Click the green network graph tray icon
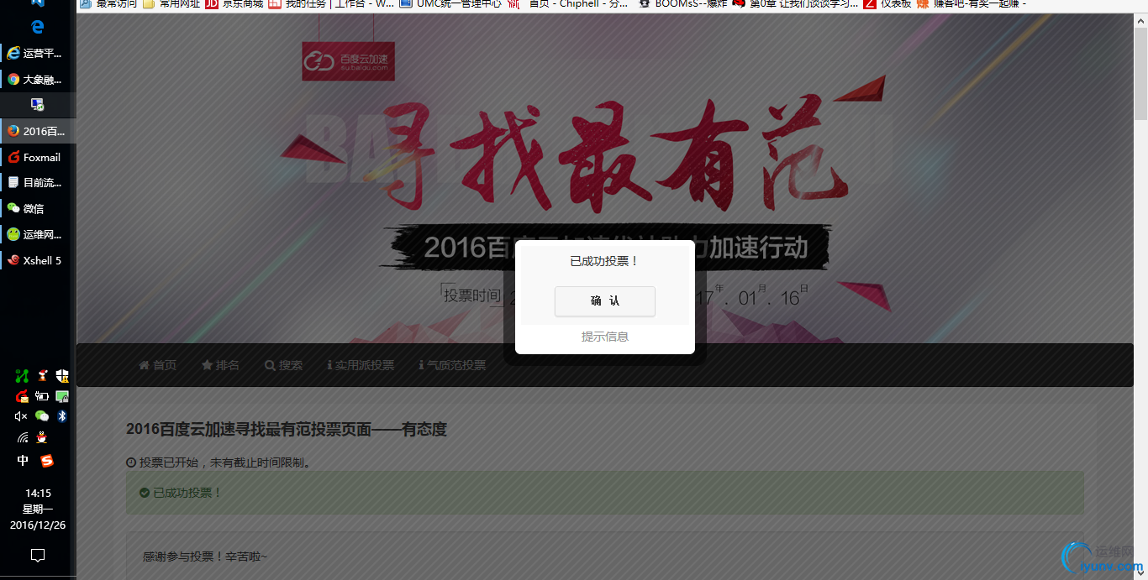Screen dimensions: 1148x580 tap(22, 375)
